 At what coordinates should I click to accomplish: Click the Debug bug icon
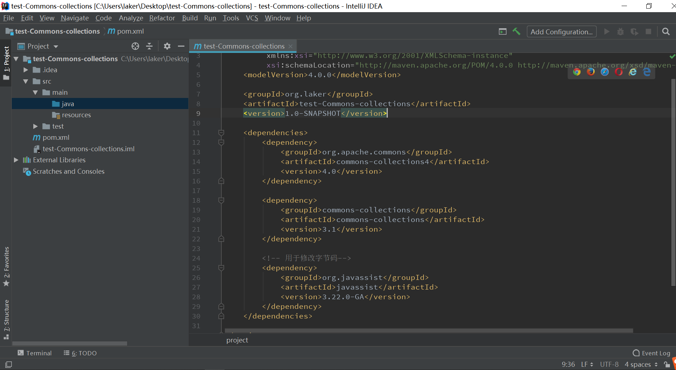pyautogui.click(x=621, y=31)
